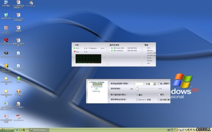
Task: Enable the S.M.A.R.T. status checkbox
Action: [x=137, y=100]
